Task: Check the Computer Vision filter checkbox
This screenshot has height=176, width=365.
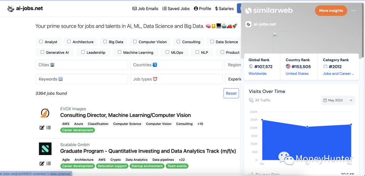Action: click(x=135, y=42)
